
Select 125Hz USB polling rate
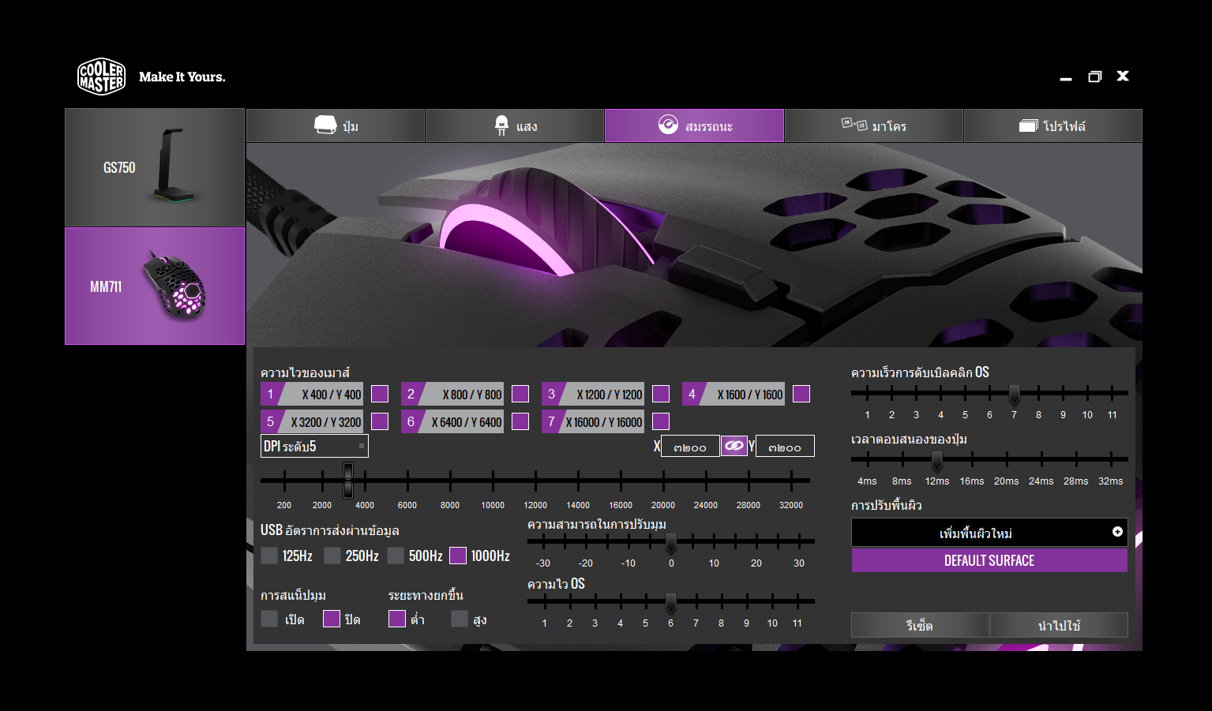[x=269, y=556]
